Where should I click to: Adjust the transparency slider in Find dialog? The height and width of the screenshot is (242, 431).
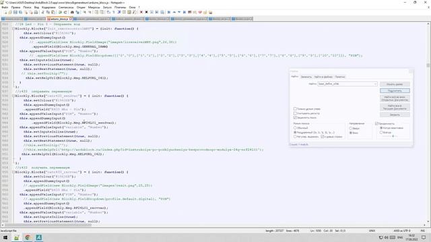[x=393, y=136]
